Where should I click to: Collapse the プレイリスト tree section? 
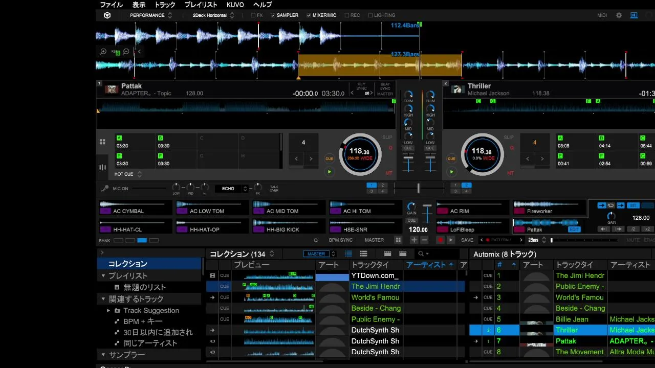103,276
